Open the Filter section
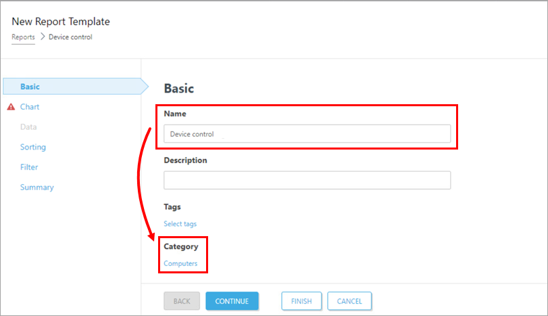 point(29,167)
